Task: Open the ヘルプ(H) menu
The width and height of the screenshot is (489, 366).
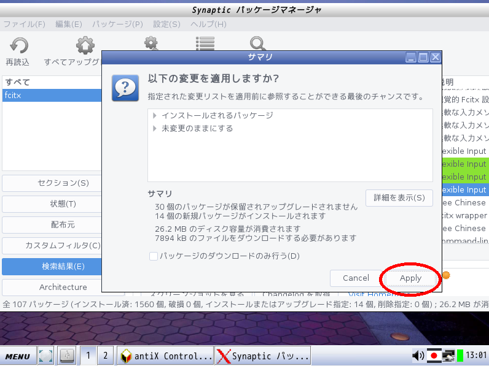Action: tap(208, 24)
